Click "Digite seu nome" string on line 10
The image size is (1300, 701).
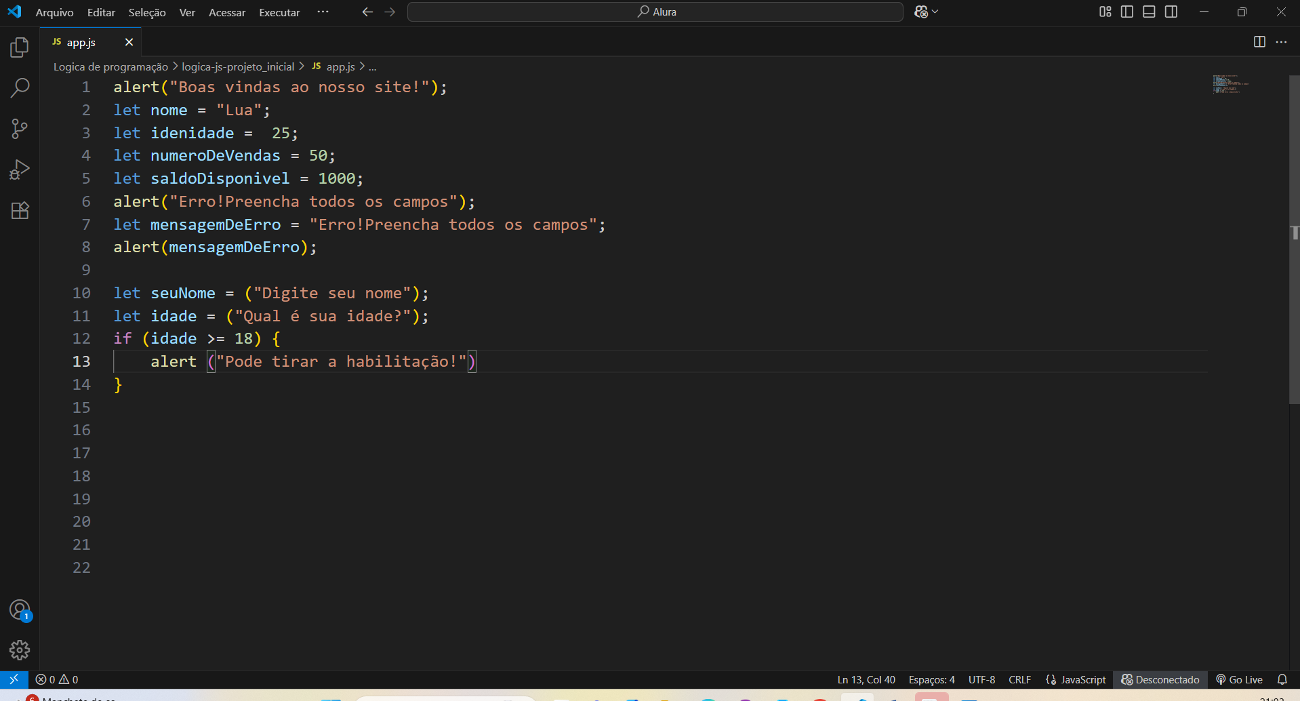tap(332, 293)
